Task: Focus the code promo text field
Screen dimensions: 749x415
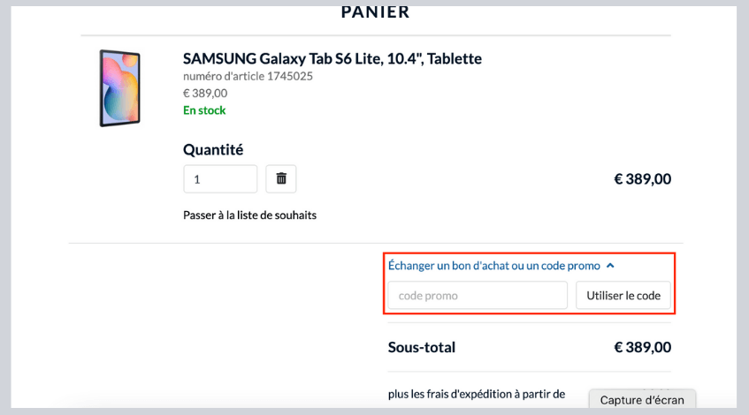Action: point(478,296)
